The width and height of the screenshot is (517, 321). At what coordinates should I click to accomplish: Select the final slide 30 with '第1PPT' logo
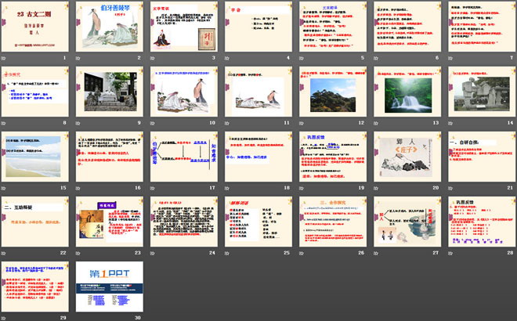[x=110, y=287]
